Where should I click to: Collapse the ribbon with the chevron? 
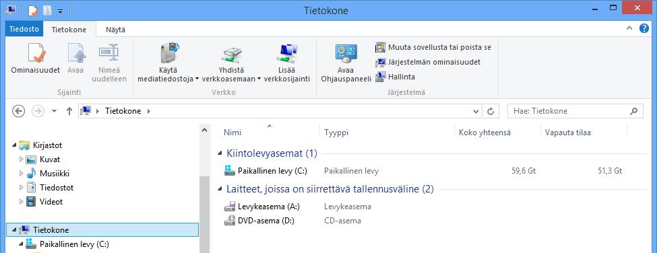pos(629,29)
